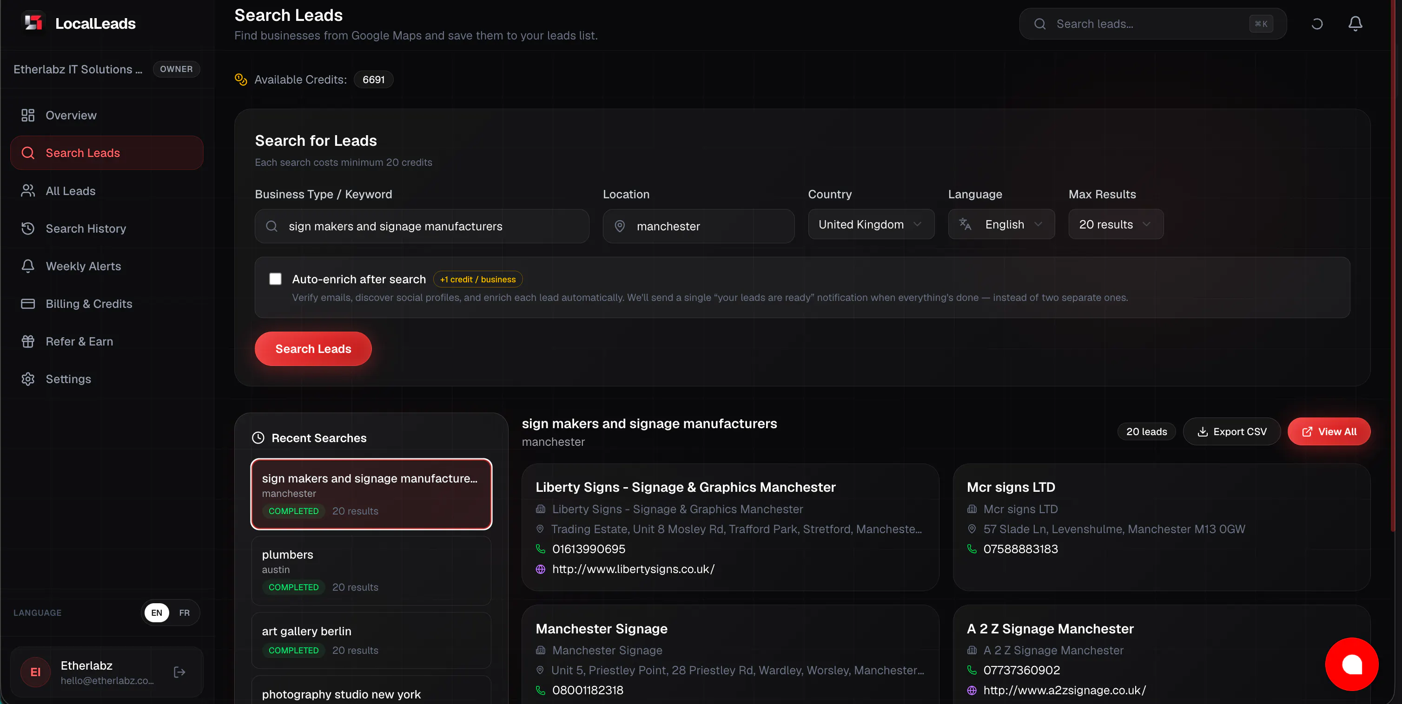Enable Auto-enrich after search checkbox
Viewport: 1402px width, 704px height.
pyautogui.click(x=275, y=279)
